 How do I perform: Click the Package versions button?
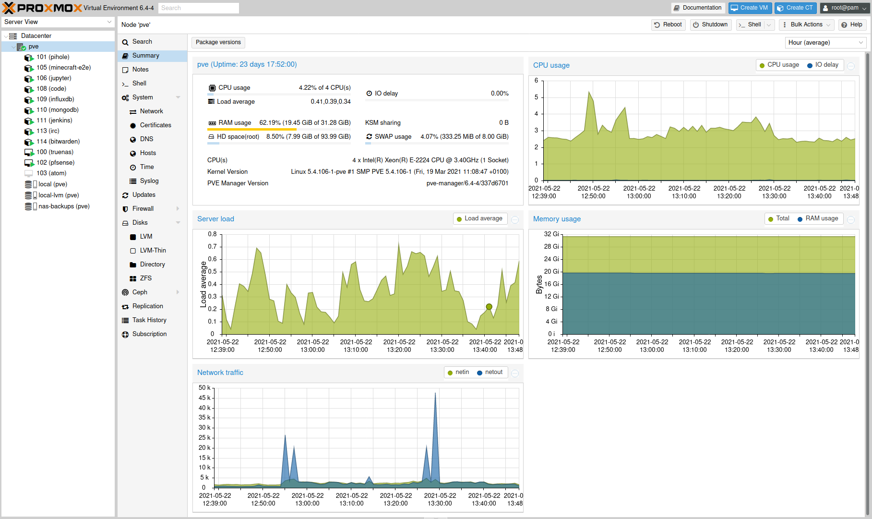[x=218, y=43]
